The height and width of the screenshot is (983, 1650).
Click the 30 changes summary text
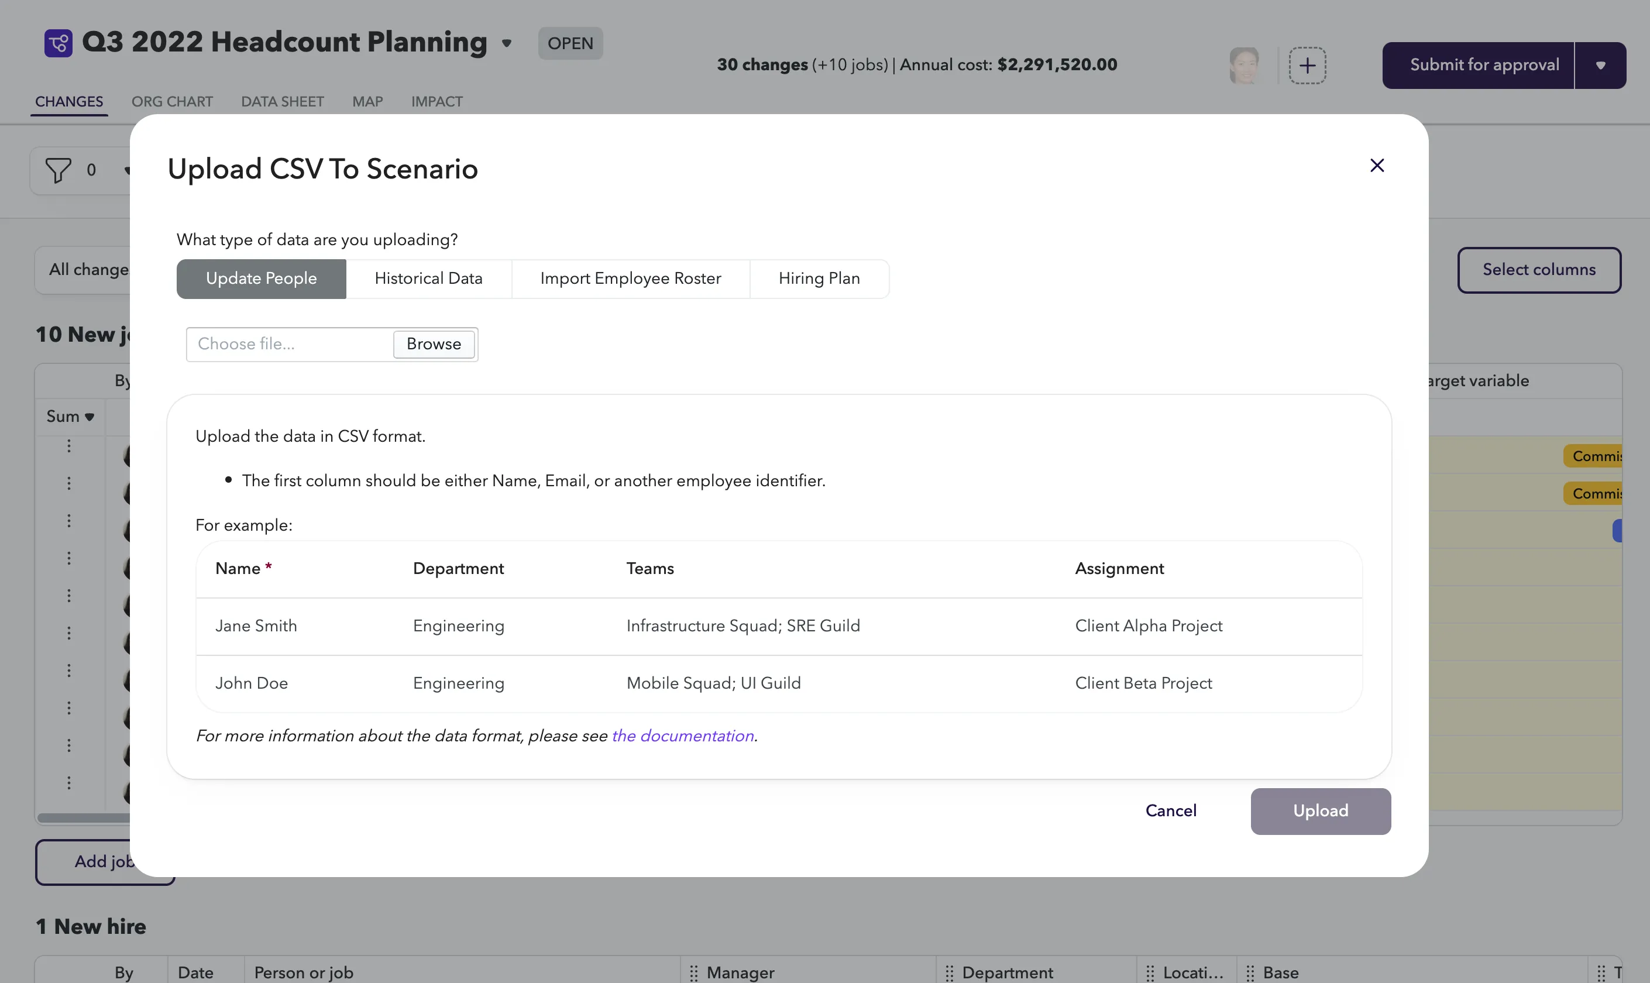point(762,64)
